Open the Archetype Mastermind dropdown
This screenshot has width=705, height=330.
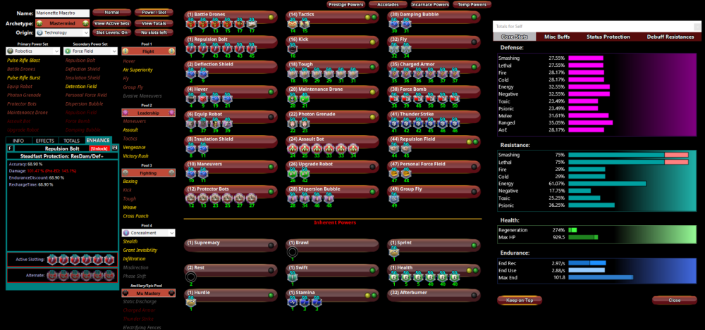pos(62,23)
